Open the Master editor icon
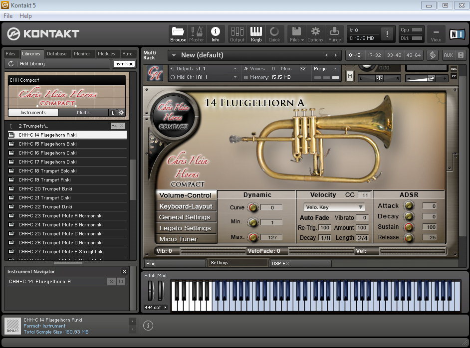470x348 pixels. coord(197,34)
